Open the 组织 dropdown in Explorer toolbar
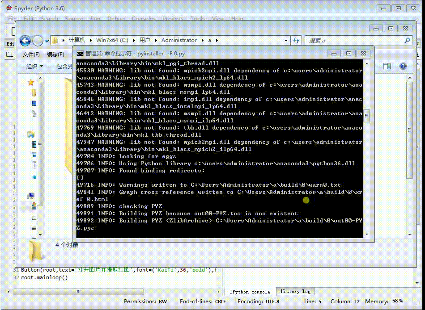This screenshot has height=310, width=425. tap(34, 66)
